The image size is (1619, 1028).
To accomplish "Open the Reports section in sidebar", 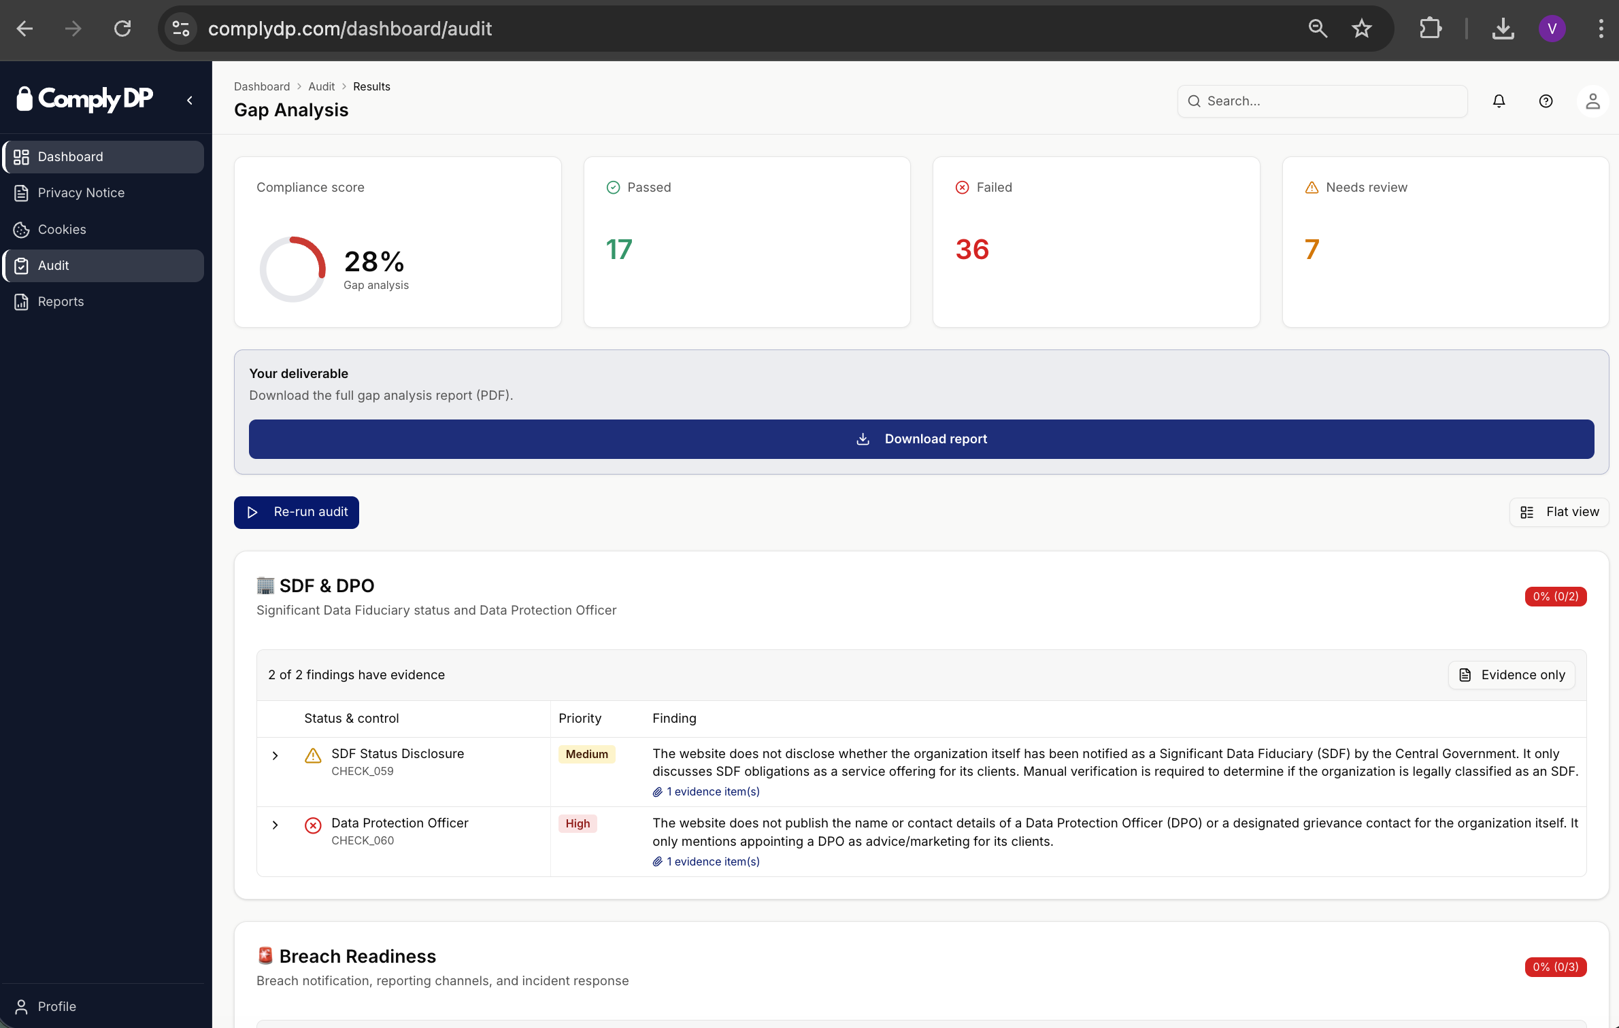I will point(61,301).
